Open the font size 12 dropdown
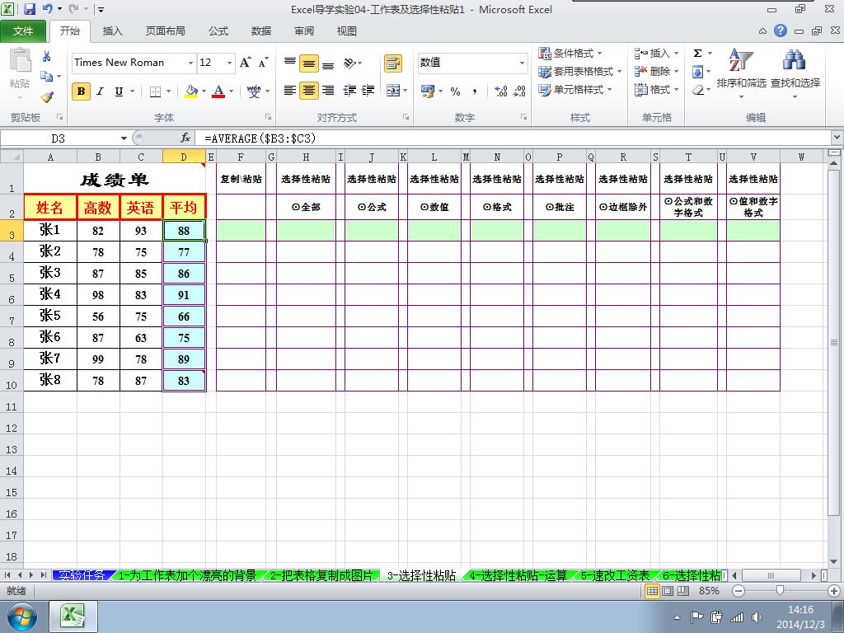The height and width of the screenshot is (633, 844). pyautogui.click(x=230, y=63)
